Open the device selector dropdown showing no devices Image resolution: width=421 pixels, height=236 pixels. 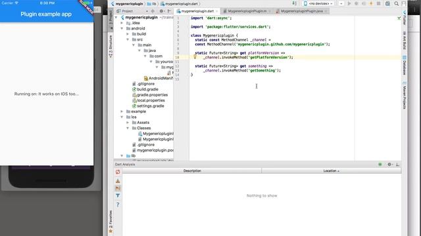click(318, 3)
